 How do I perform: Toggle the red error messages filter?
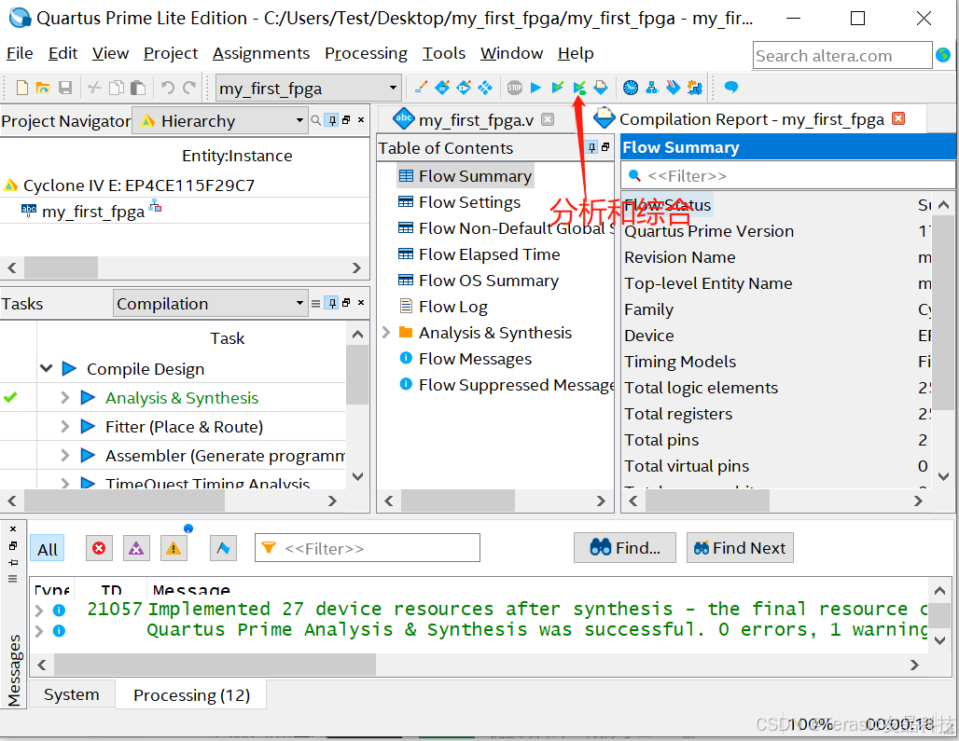[x=99, y=549]
